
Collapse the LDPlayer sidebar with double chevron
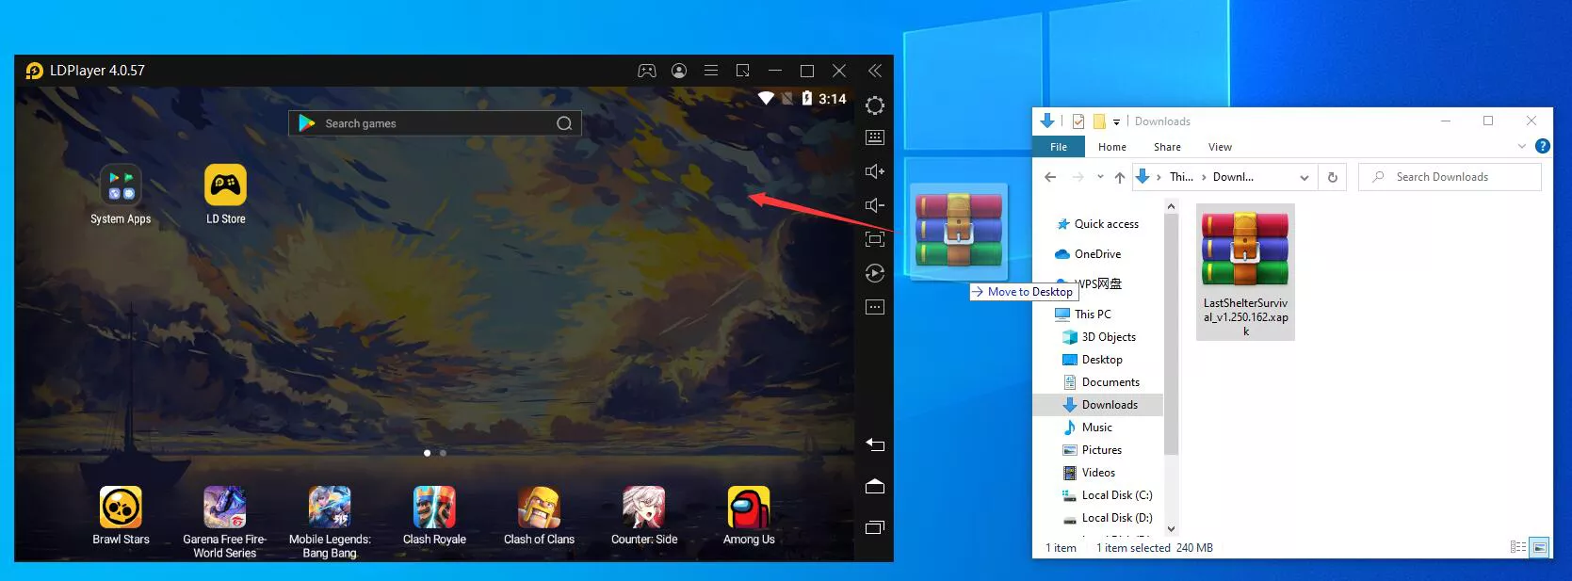pos(875,71)
